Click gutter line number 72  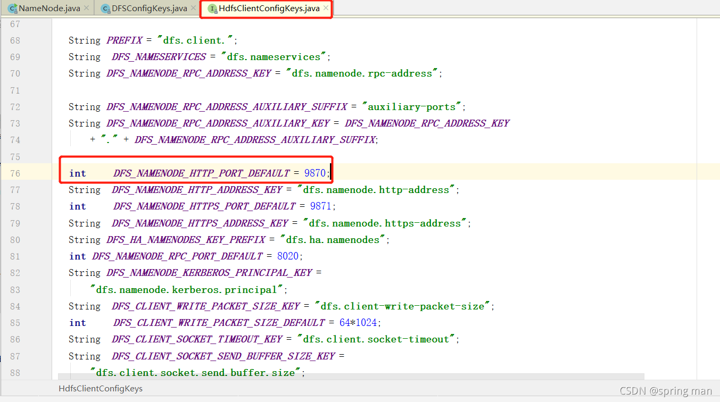click(15, 107)
